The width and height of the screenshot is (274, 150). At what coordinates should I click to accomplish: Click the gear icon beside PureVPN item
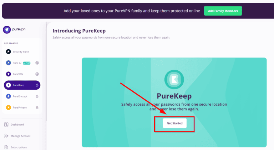[x=37, y=74]
